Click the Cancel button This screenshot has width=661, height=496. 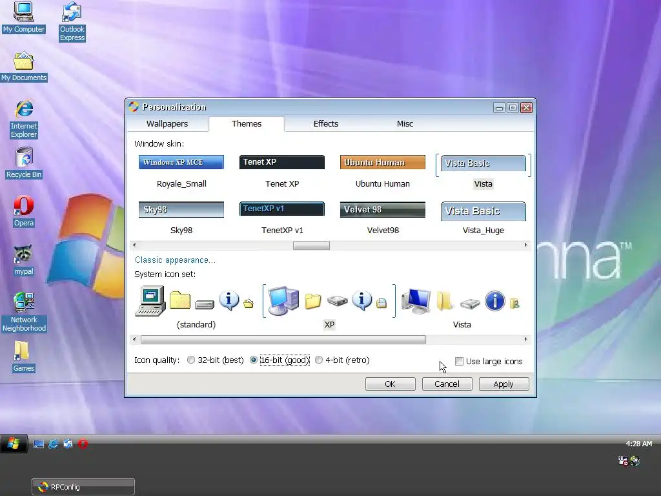click(447, 384)
